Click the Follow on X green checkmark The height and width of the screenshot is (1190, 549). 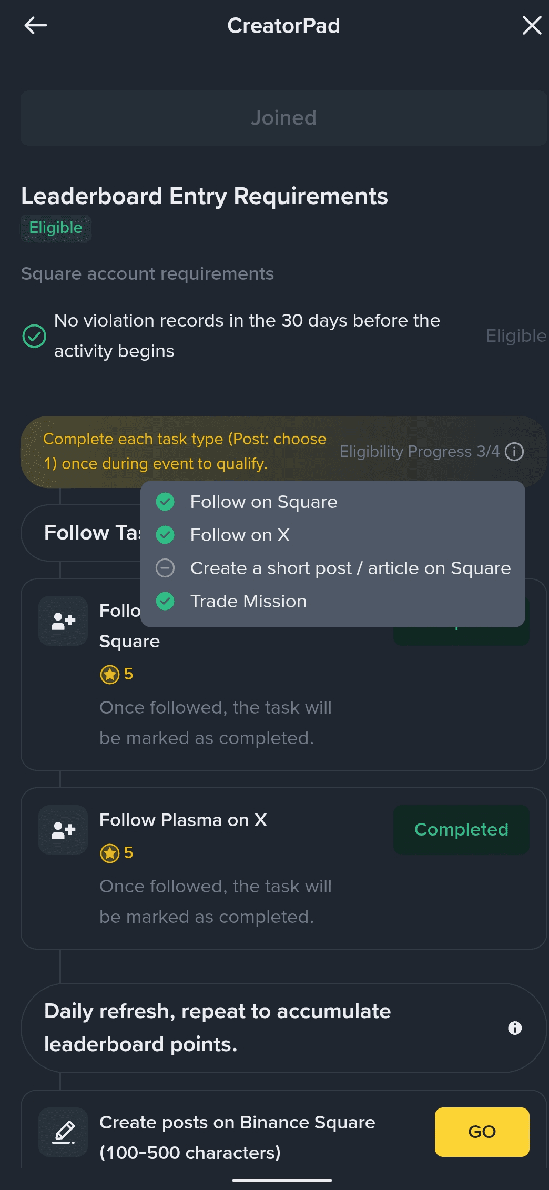[165, 535]
